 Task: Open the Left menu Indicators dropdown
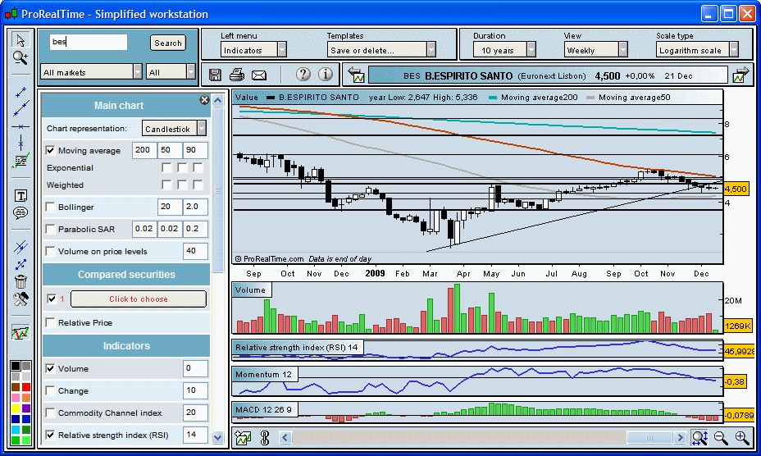tap(254, 50)
